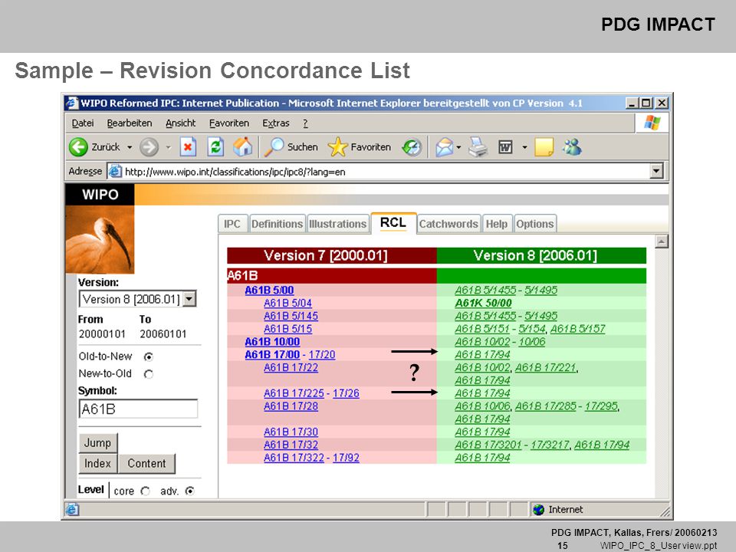Click the Content button
The image size is (736, 552).
[x=147, y=464]
